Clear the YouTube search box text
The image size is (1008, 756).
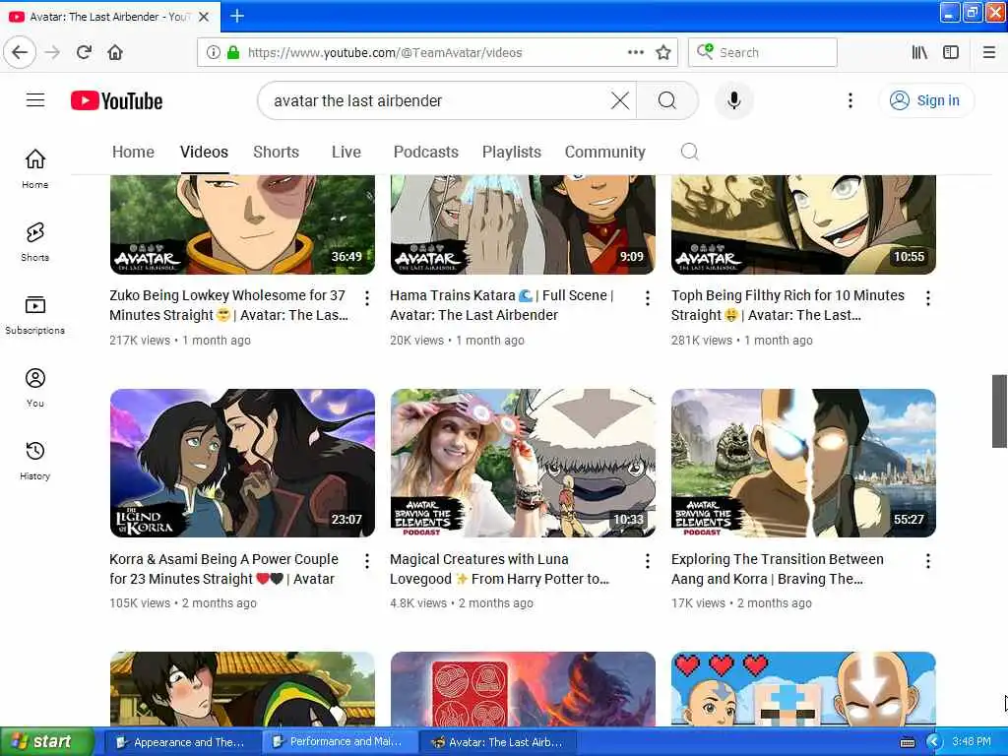(620, 100)
